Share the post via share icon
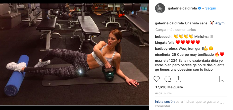The image size is (233, 110). (x=178, y=79)
